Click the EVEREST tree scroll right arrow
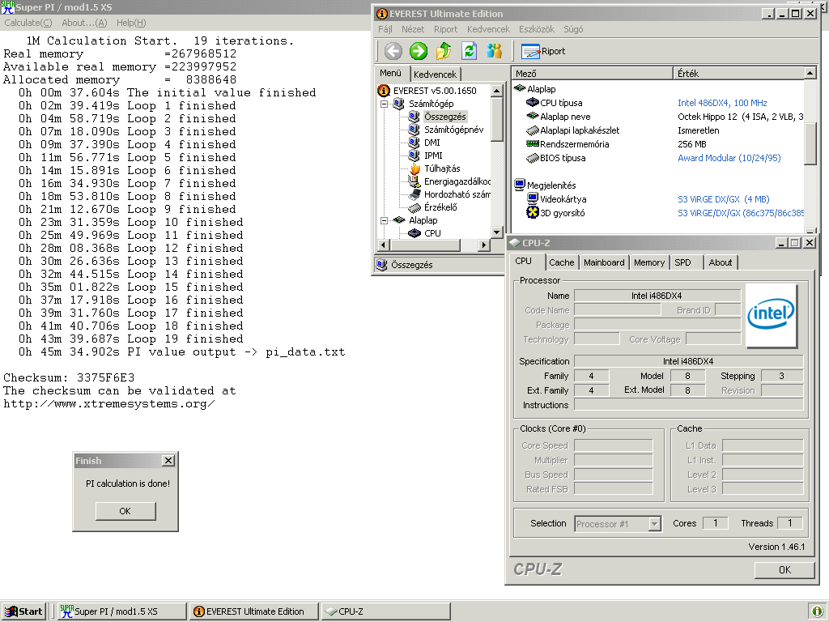The width and height of the screenshot is (829, 622). click(483, 245)
